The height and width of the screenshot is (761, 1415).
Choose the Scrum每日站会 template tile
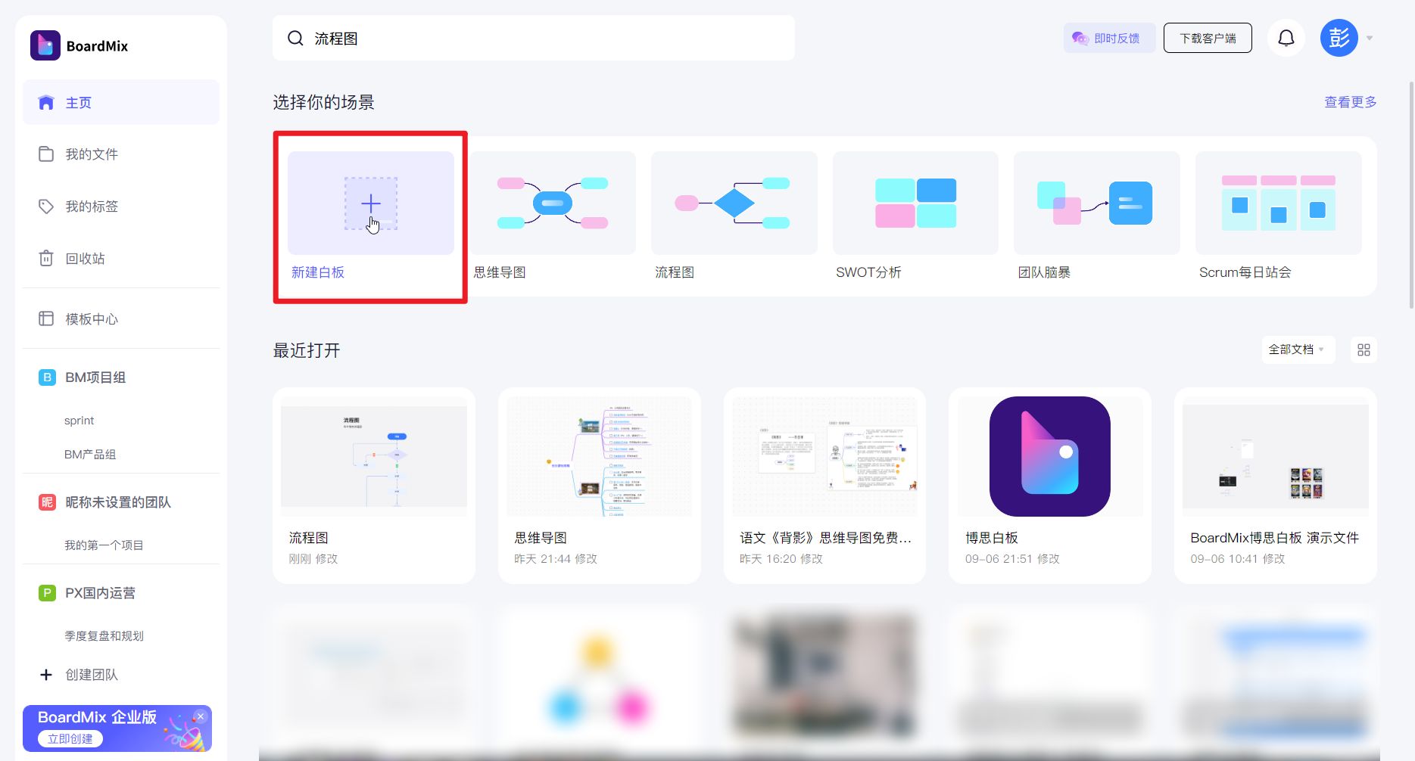1279,203
